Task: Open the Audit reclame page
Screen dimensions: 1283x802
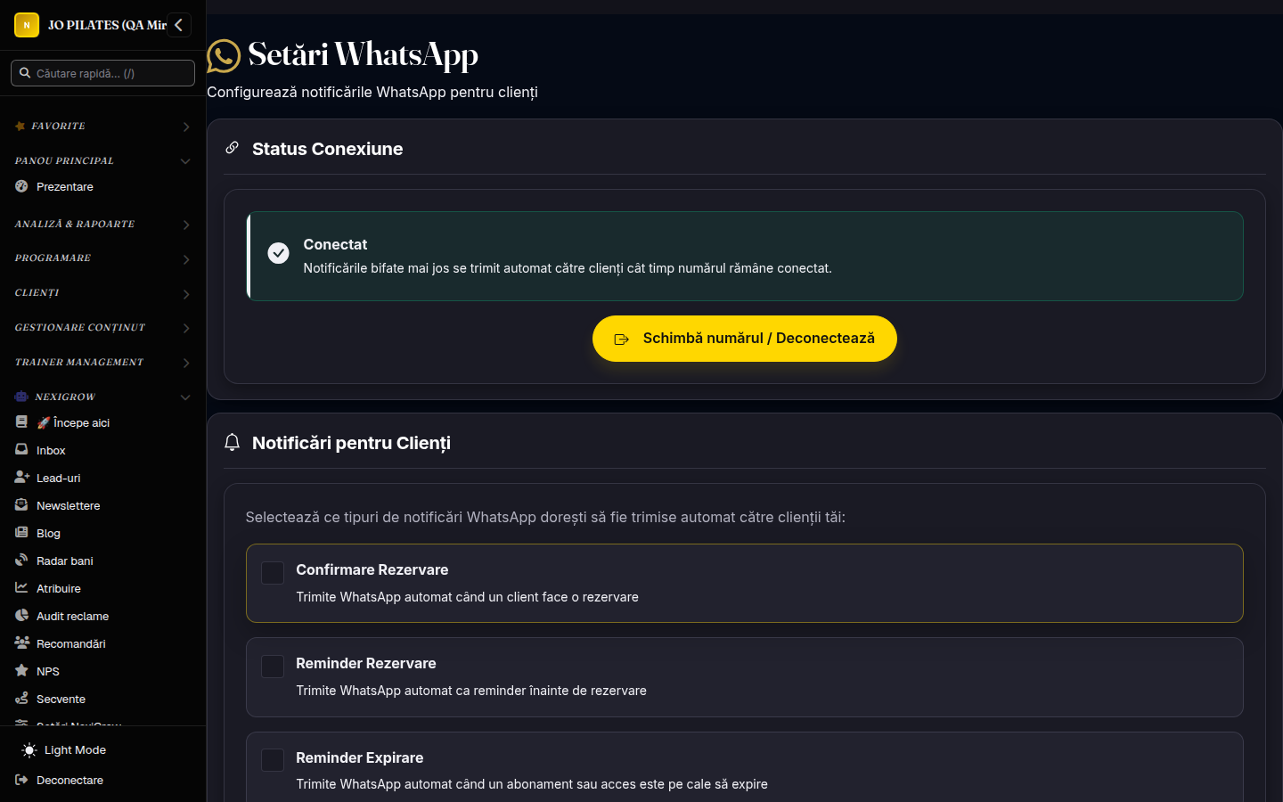Action: 102,616
